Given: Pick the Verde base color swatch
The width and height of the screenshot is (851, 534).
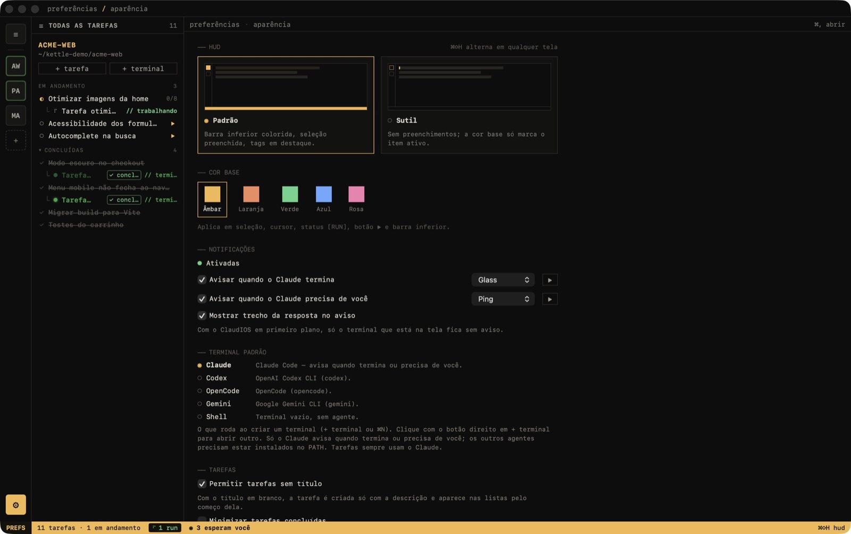Looking at the screenshot, I should click(290, 199).
